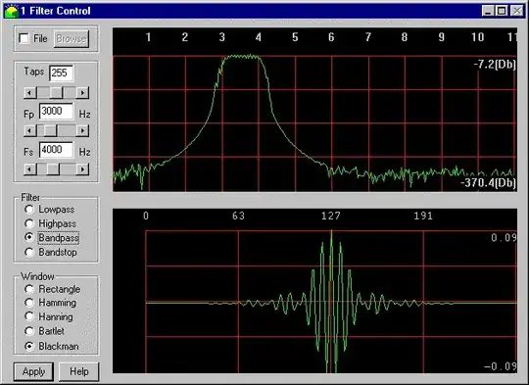Open the Help button
Viewport: 529px width, 385px height.
[x=79, y=372]
